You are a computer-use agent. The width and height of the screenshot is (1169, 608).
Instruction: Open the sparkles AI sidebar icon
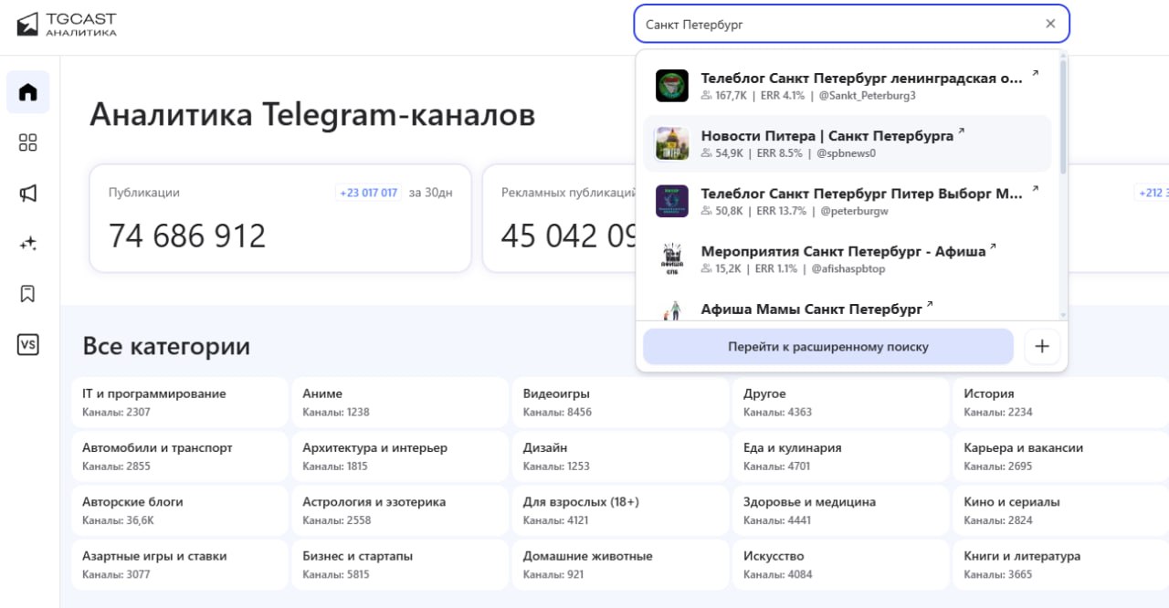pos(28,244)
